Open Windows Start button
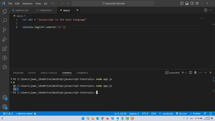Screen dimensions: 215x121 (83, 118)
